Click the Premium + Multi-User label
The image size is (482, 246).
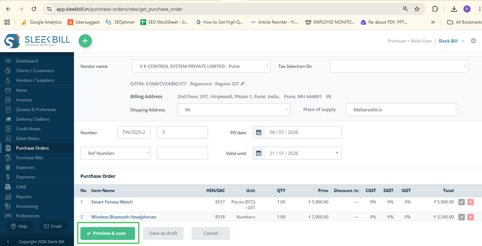coord(410,41)
